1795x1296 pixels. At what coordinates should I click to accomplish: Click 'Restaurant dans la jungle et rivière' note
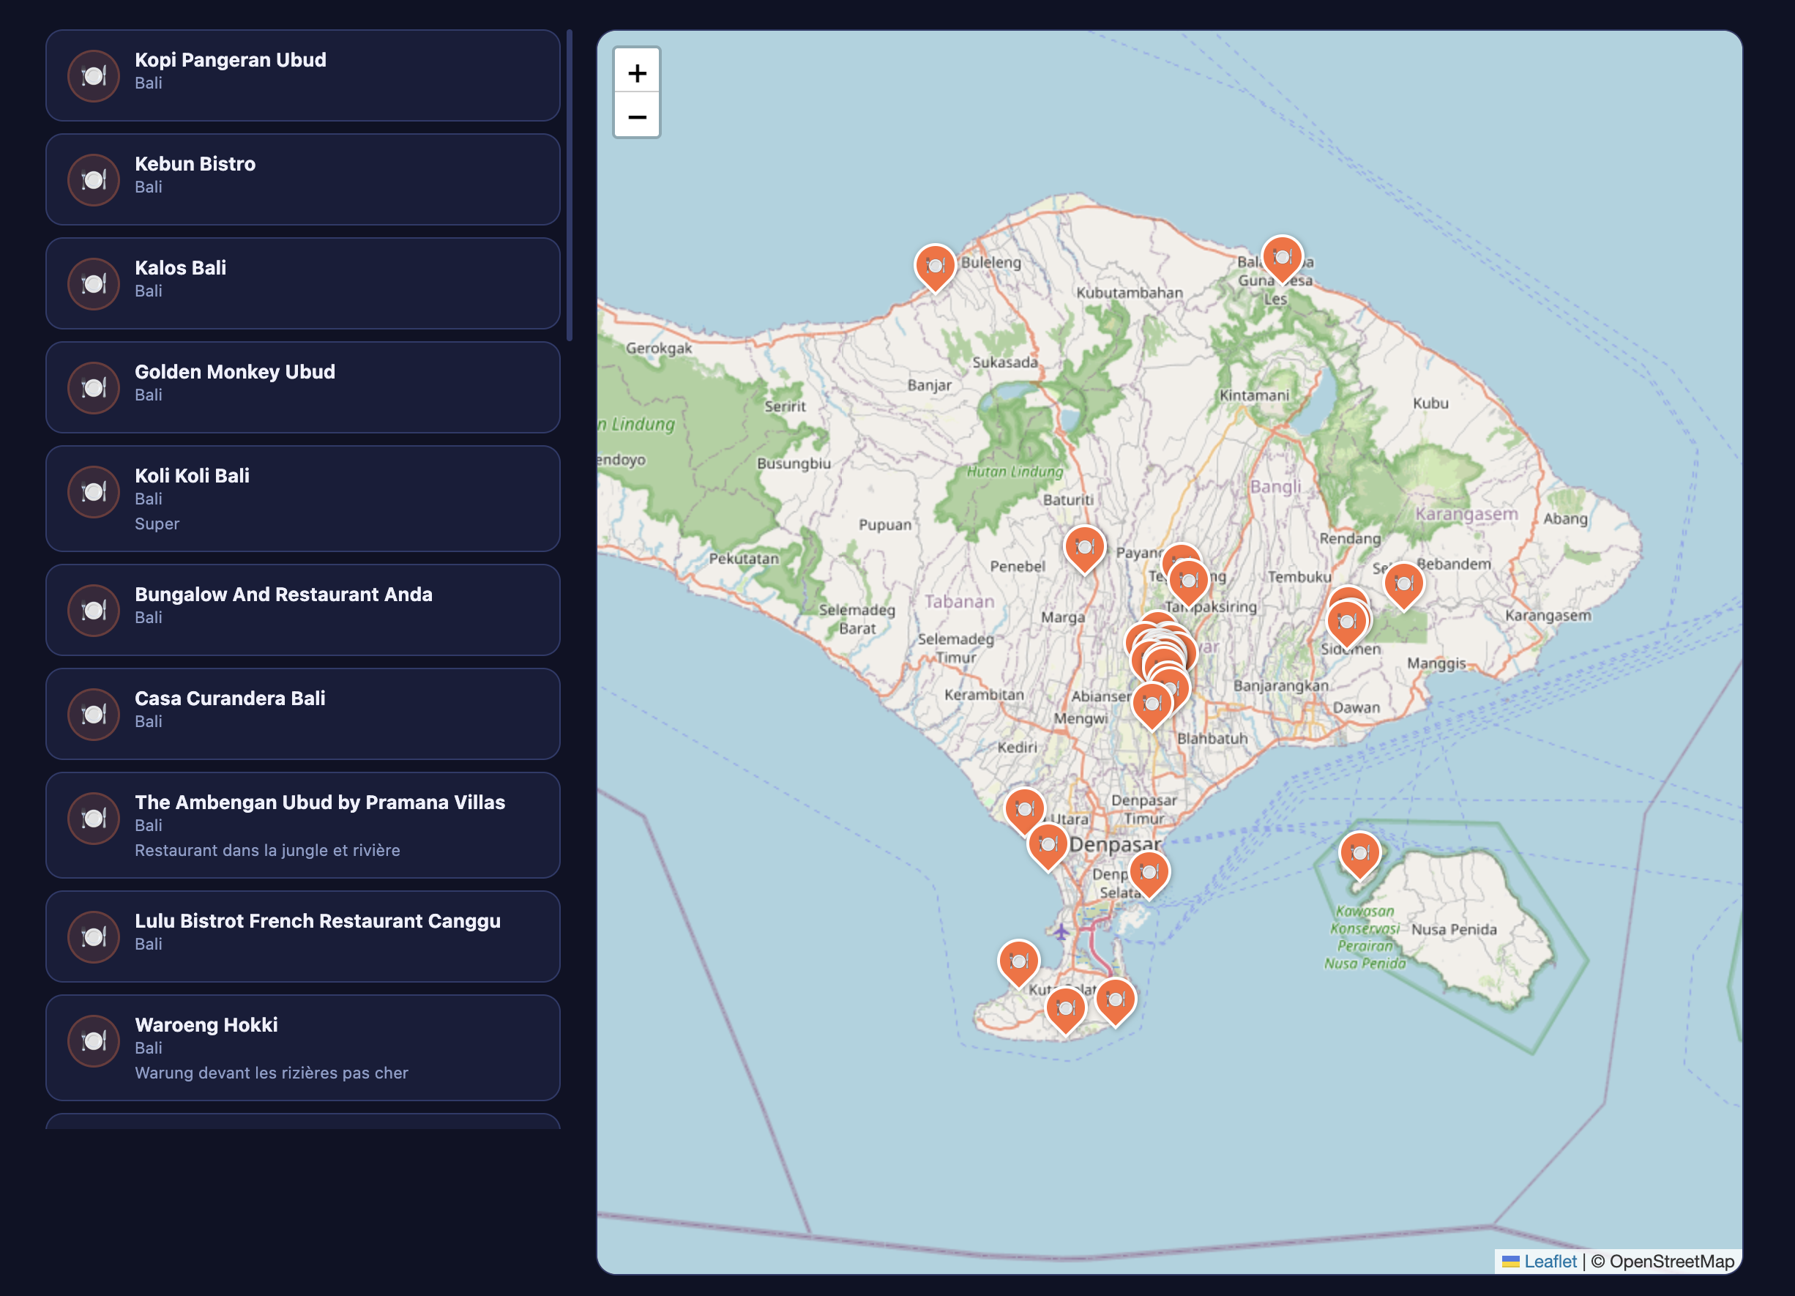click(267, 850)
